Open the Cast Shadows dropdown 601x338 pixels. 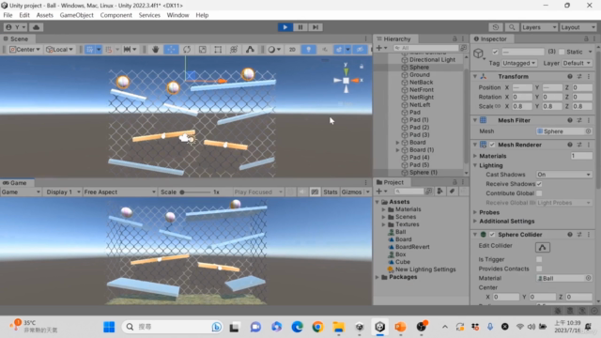point(563,175)
